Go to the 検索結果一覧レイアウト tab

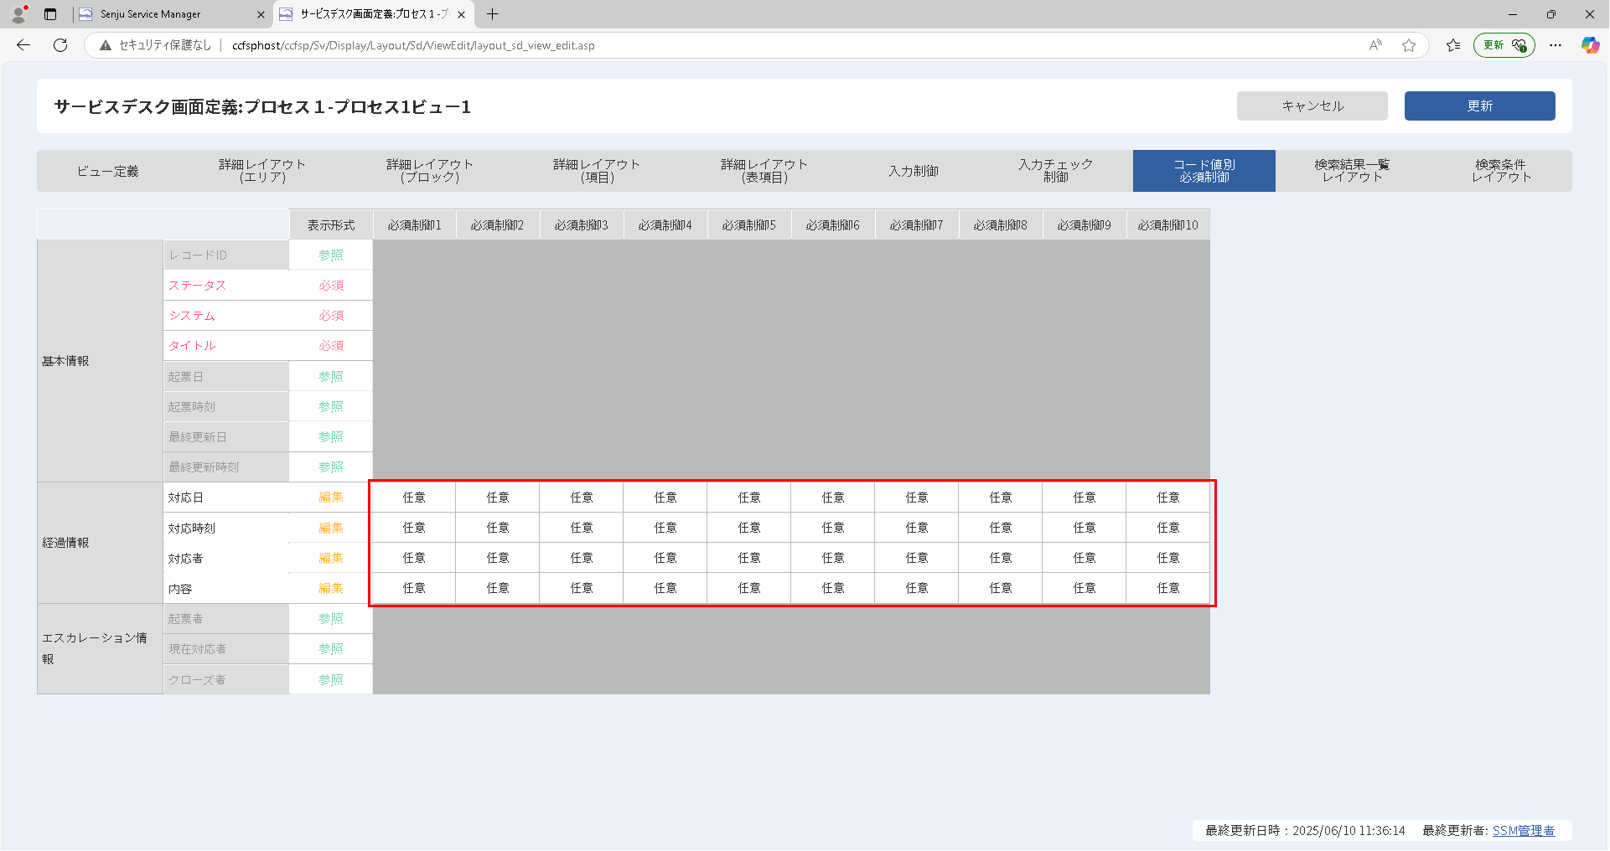(x=1352, y=171)
